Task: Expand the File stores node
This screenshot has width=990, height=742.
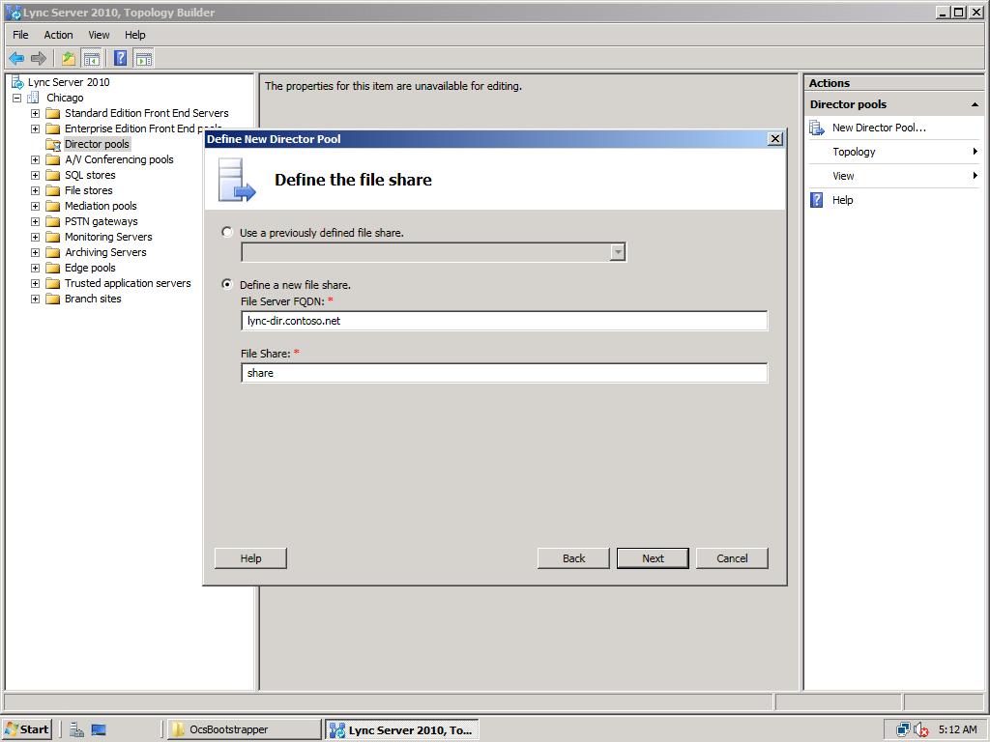Action: click(36, 190)
